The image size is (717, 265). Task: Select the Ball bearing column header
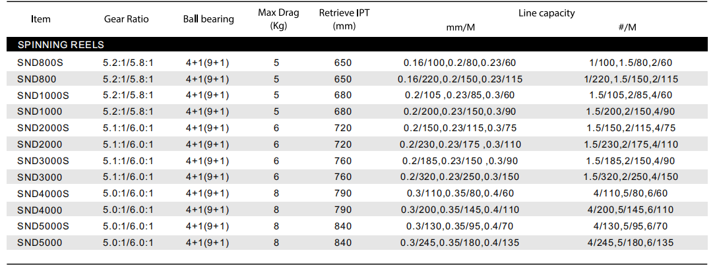click(x=208, y=19)
